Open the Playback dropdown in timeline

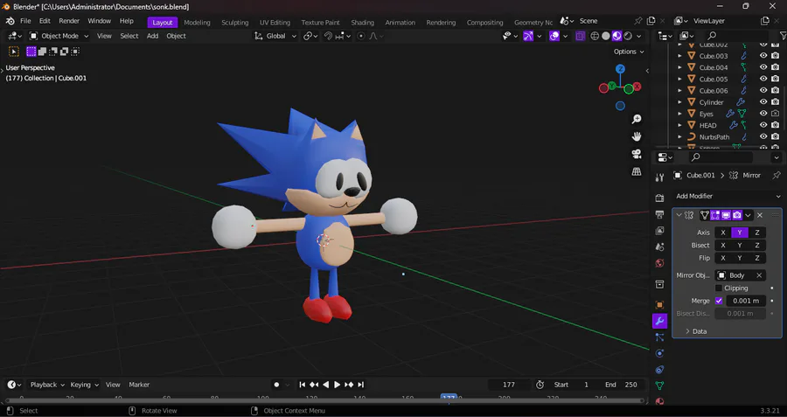click(47, 385)
